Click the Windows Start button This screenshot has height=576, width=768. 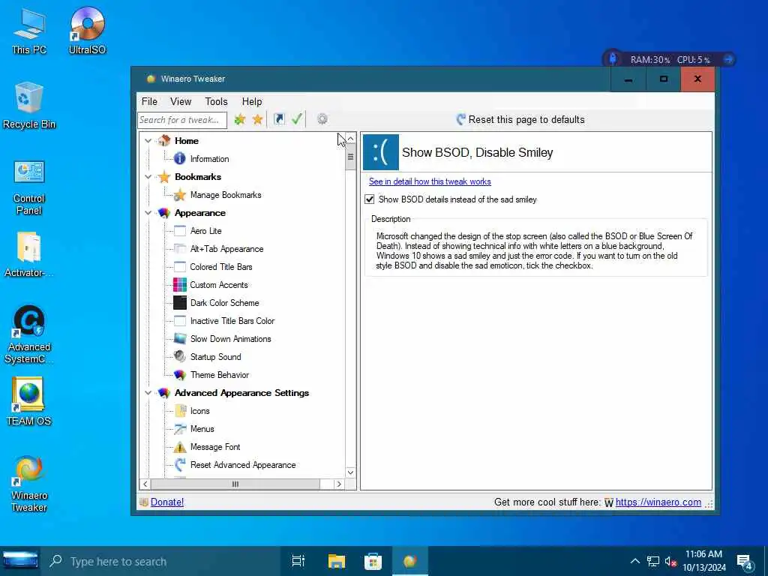tap(20, 561)
